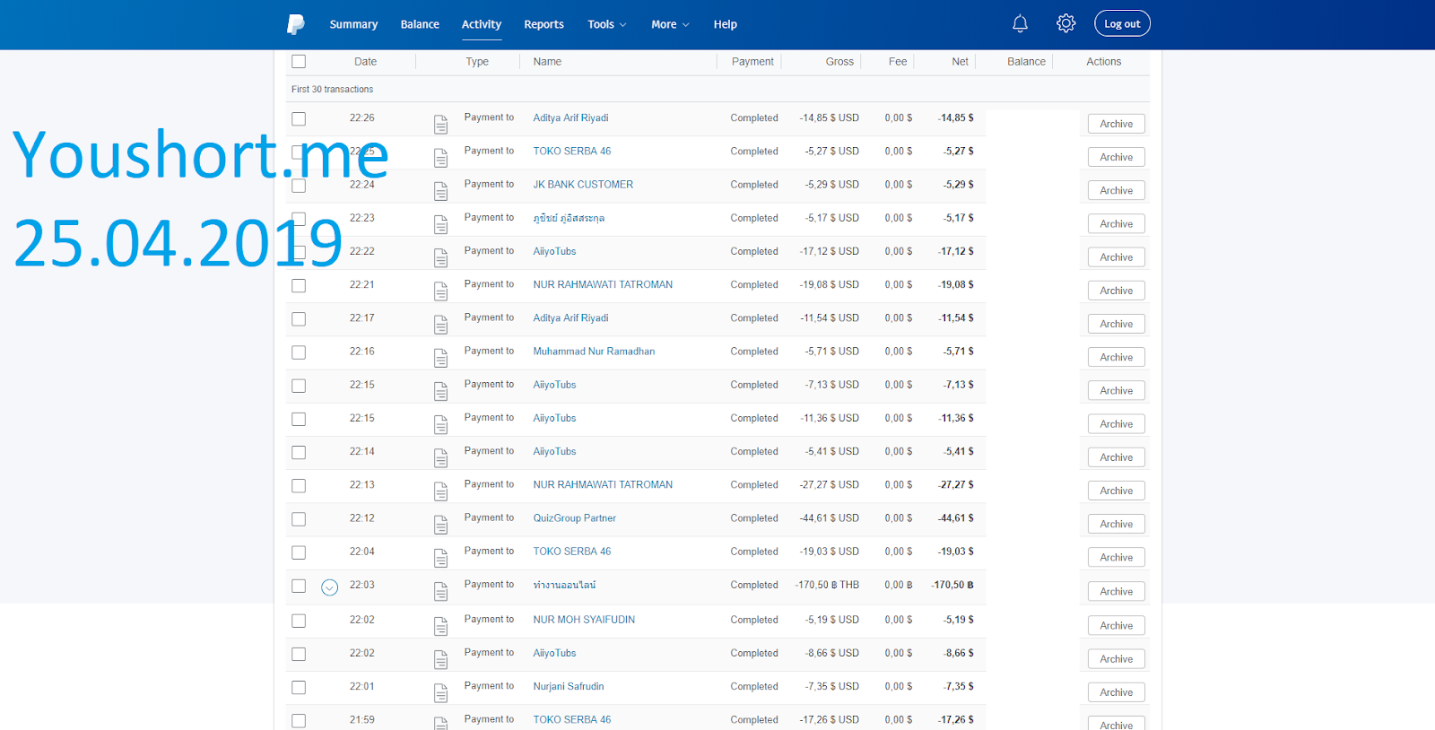Expand the 22:03 THB transaction details
Screen dimensions: 1435x730
coord(329,587)
